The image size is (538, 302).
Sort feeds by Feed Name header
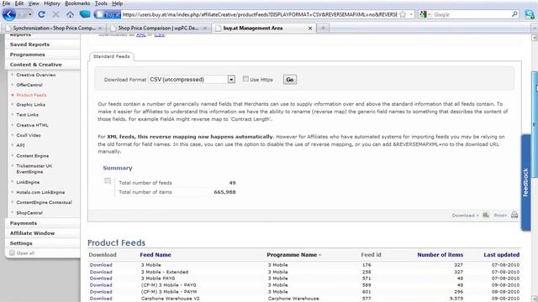coord(156,255)
